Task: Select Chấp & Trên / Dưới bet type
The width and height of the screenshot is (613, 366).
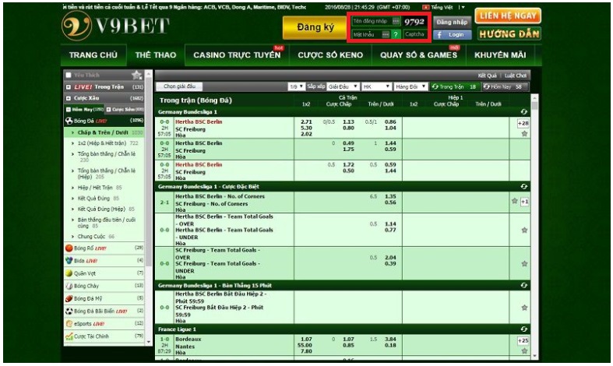Action: coord(104,132)
